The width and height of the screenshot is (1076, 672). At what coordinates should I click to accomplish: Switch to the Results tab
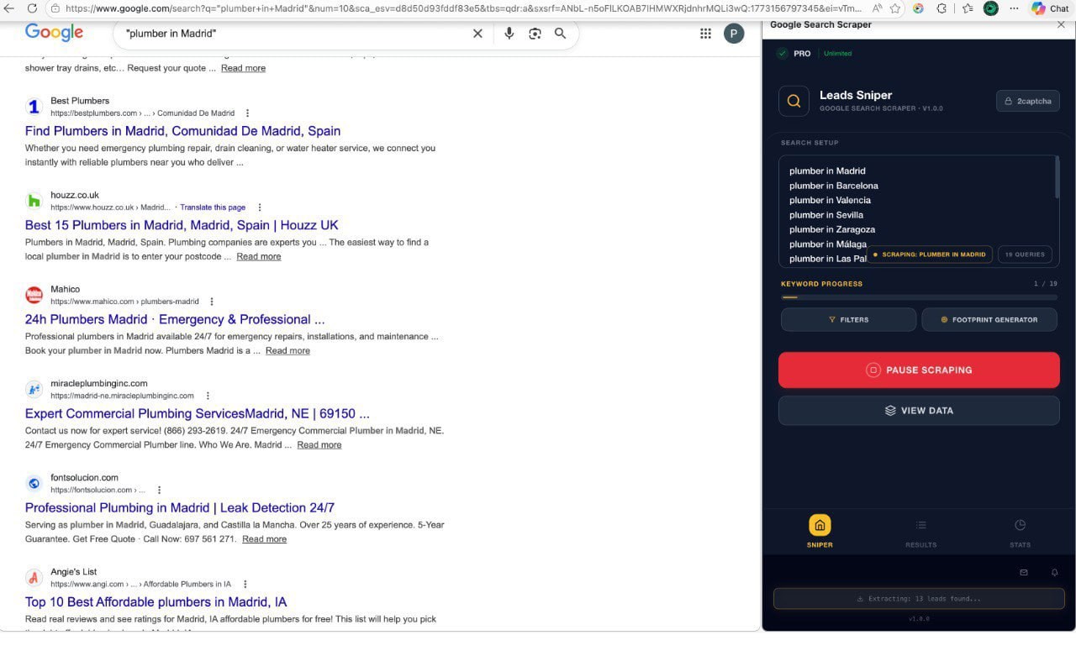(x=920, y=532)
